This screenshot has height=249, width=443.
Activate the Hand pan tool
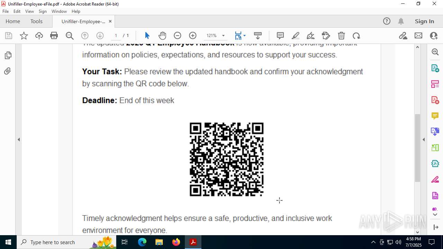coord(162,36)
